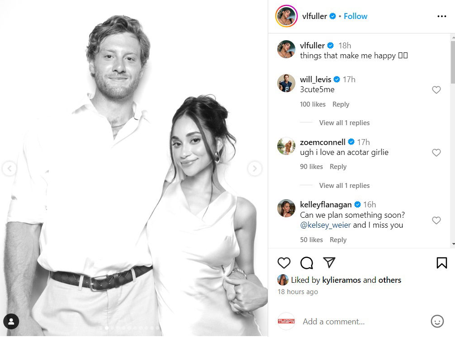The image size is (455, 337).
Task: Advance to the next carousel photo
Action: pyautogui.click(x=255, y=168)
